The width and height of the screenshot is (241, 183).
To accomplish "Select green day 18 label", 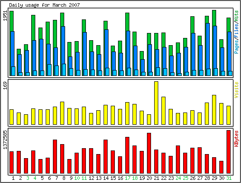I will pos(135,178).
